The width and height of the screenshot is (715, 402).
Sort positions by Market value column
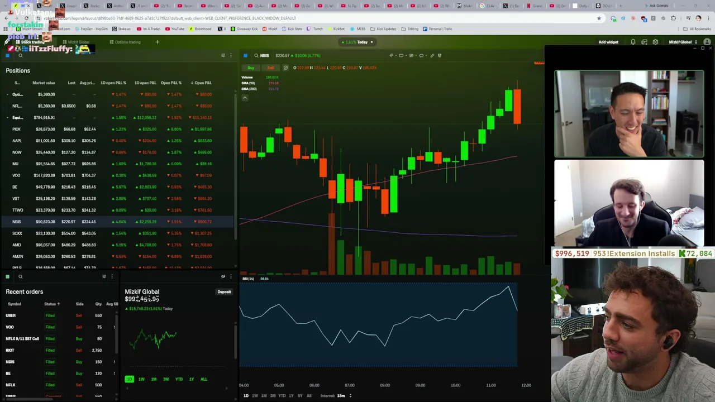click(x=44, y=83)
